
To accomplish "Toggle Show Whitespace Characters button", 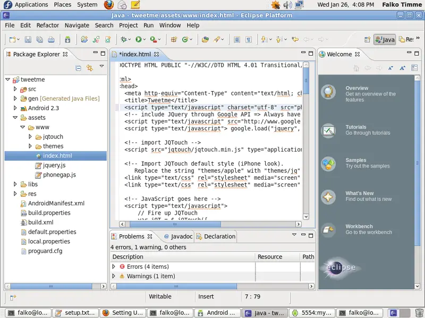I will (248, 39).
